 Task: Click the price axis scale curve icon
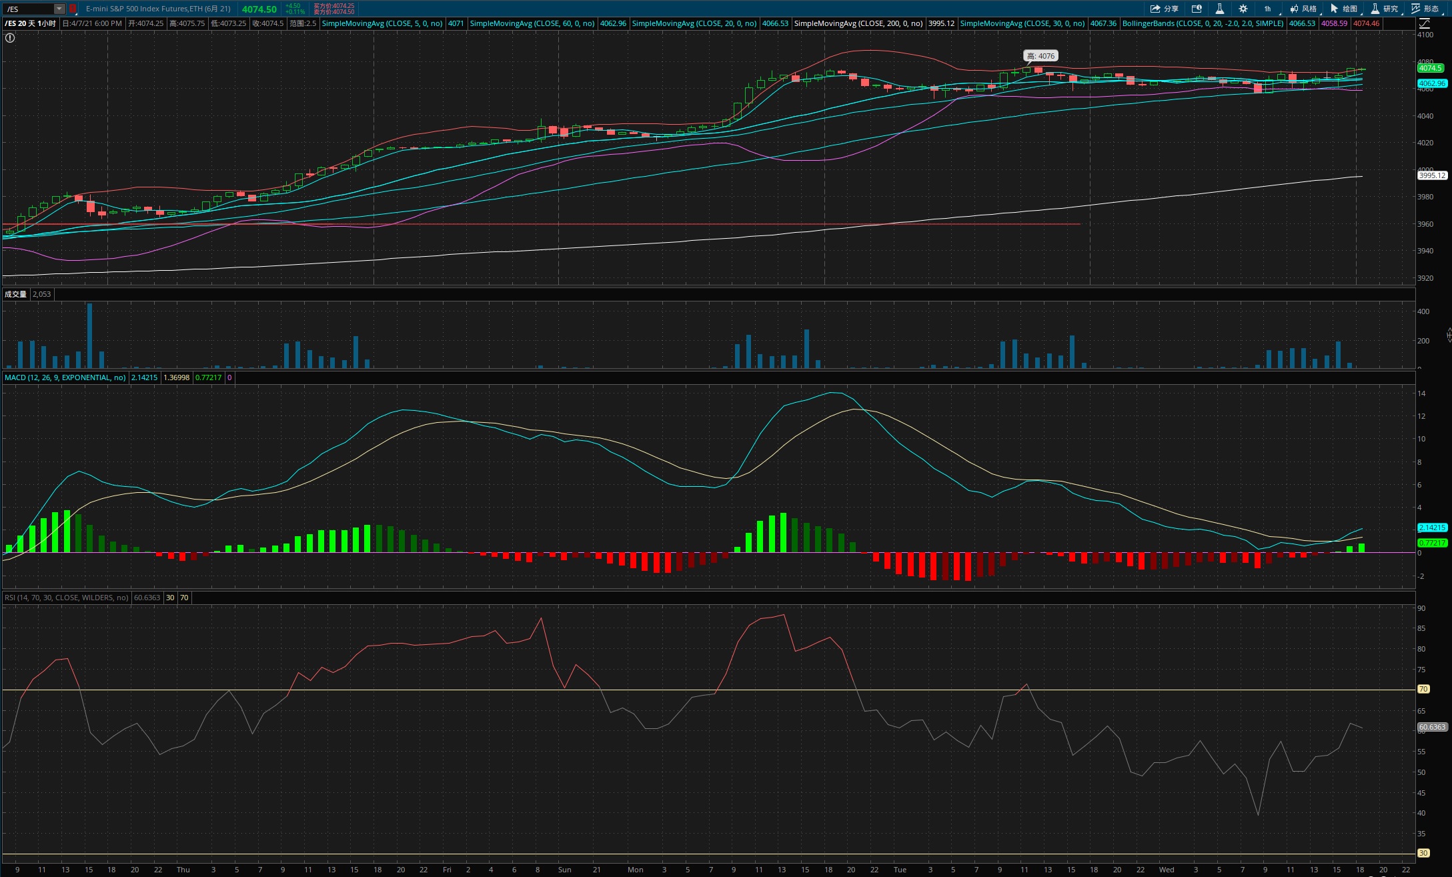(x=1424, y=23)
